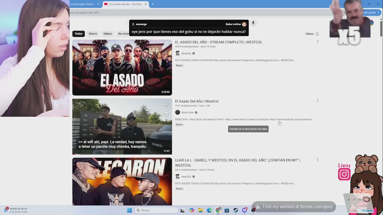Open the three-dot menu for El Asado Del Año stream completo
This screenshot has height=215, width=383.
pos(317,42)
